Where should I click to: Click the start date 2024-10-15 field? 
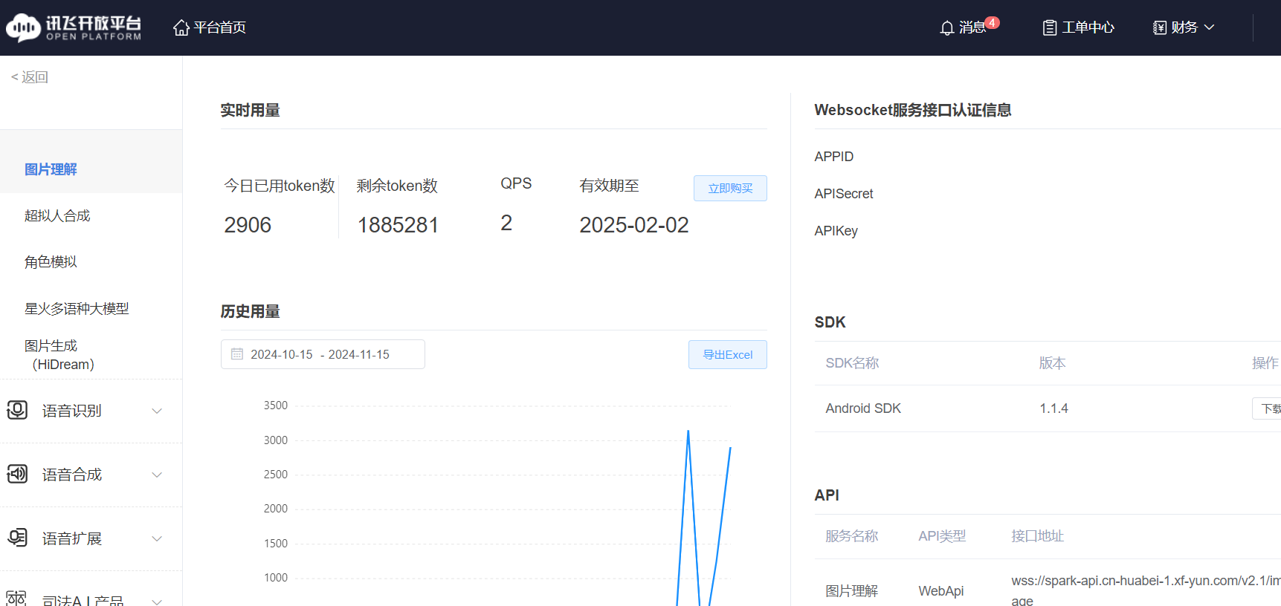282,354
